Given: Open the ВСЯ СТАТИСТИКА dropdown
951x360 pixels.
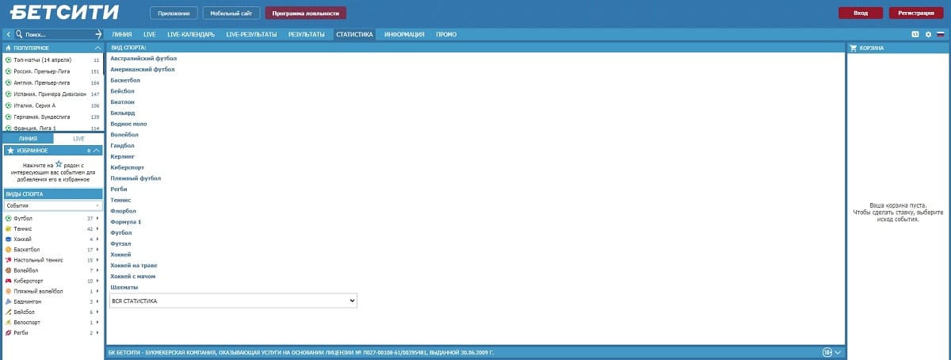Looking at the screenshot, I should coord(234,301).
